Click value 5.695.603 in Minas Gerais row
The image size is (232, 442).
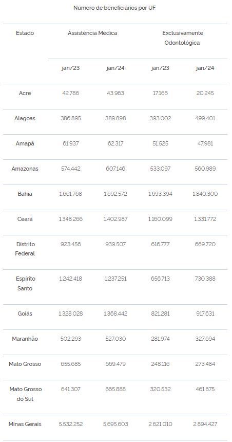click(115, 424)
